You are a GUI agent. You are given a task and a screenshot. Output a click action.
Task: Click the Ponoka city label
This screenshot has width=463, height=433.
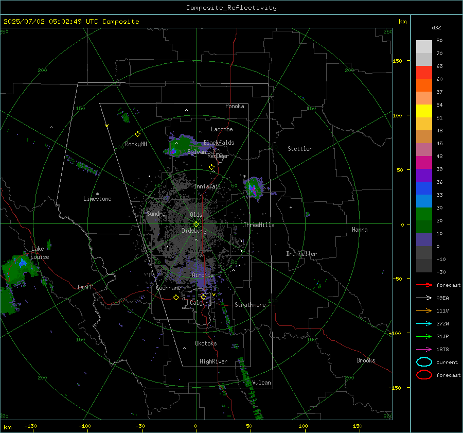(235, 106)
